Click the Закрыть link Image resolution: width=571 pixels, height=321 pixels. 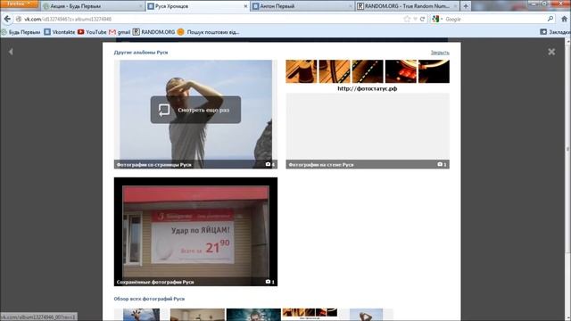440,53
